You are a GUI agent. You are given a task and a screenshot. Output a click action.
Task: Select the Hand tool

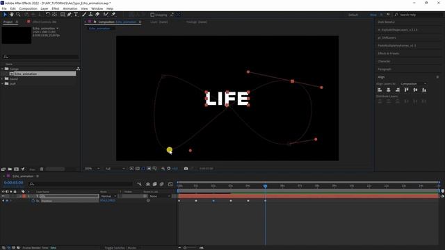click(x=12, y=15)
